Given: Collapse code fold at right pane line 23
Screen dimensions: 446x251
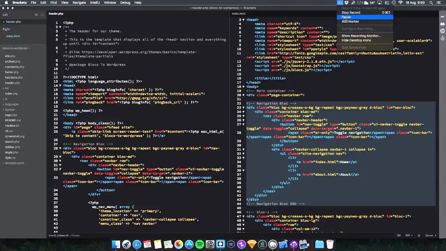Looking at the screenshot, I should [243, 108].
